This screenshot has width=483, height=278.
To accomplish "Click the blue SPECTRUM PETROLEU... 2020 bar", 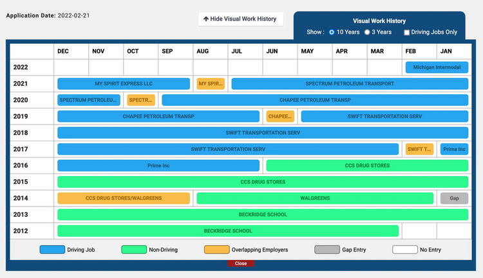I will (x=89, y=100).
